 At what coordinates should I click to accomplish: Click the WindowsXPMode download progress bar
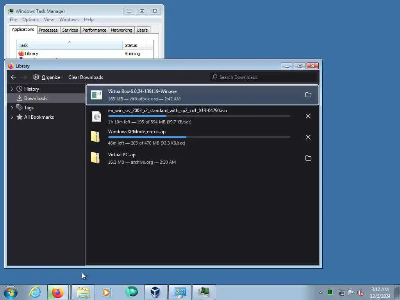[x=199, y=137]
